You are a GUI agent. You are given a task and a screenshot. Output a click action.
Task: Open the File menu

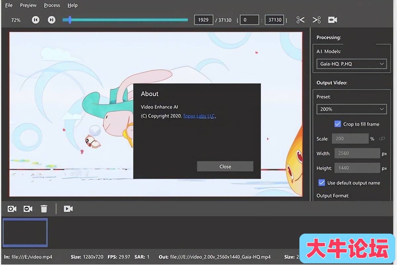9,5
